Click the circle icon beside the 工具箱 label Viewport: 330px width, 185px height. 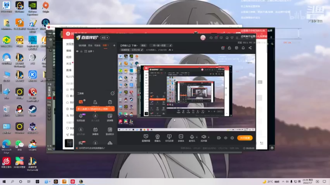pos(112,93)
